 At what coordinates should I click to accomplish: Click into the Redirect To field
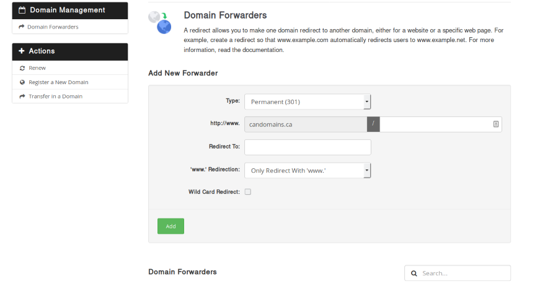point(308,147)
